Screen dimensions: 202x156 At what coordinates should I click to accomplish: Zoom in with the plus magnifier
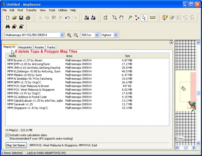[x=69, y=35]
